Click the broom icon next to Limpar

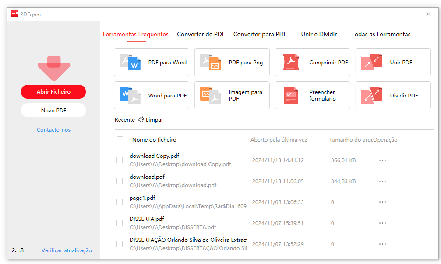(141, 119)
